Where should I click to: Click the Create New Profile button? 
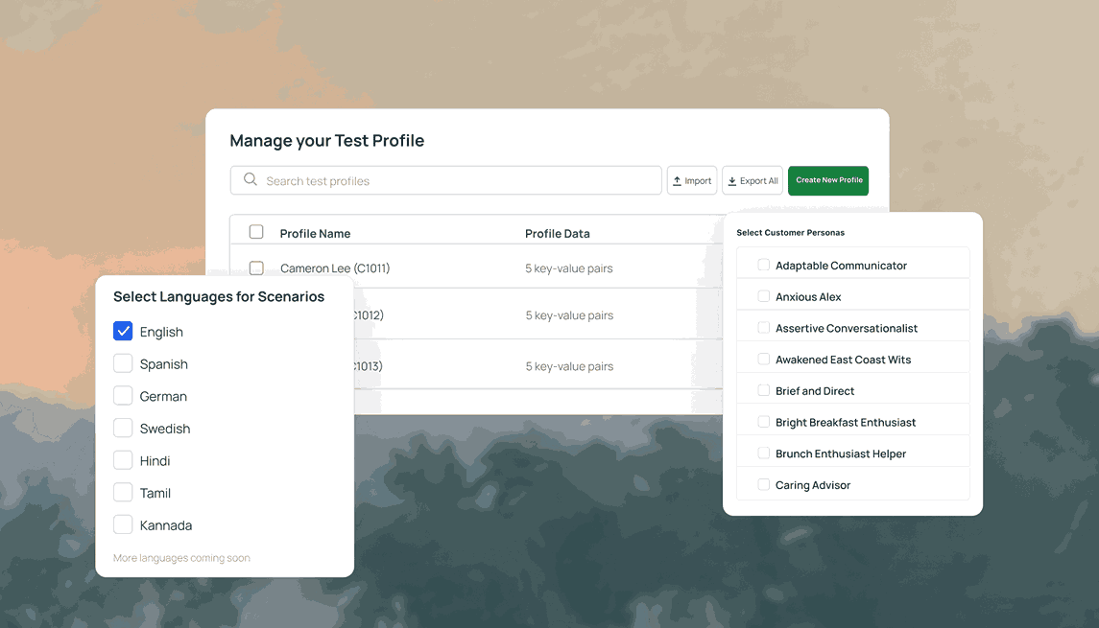point(828,180)
